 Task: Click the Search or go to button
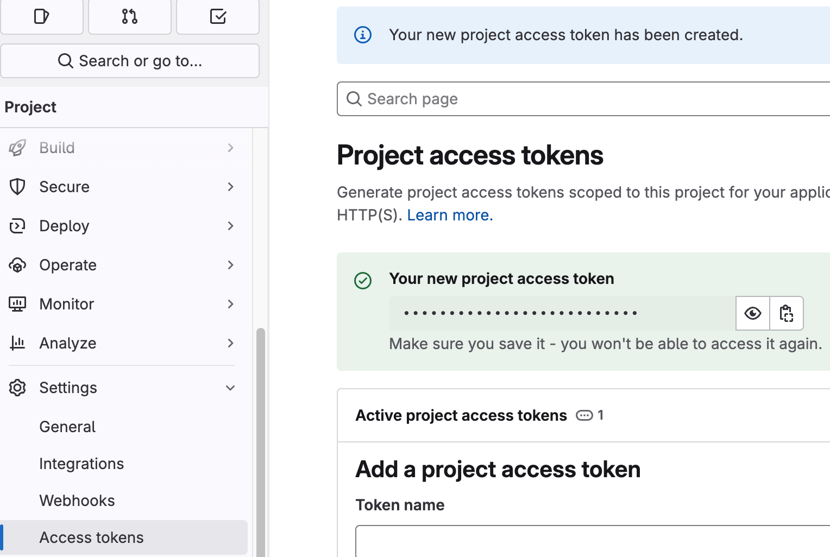coord(130,61)
